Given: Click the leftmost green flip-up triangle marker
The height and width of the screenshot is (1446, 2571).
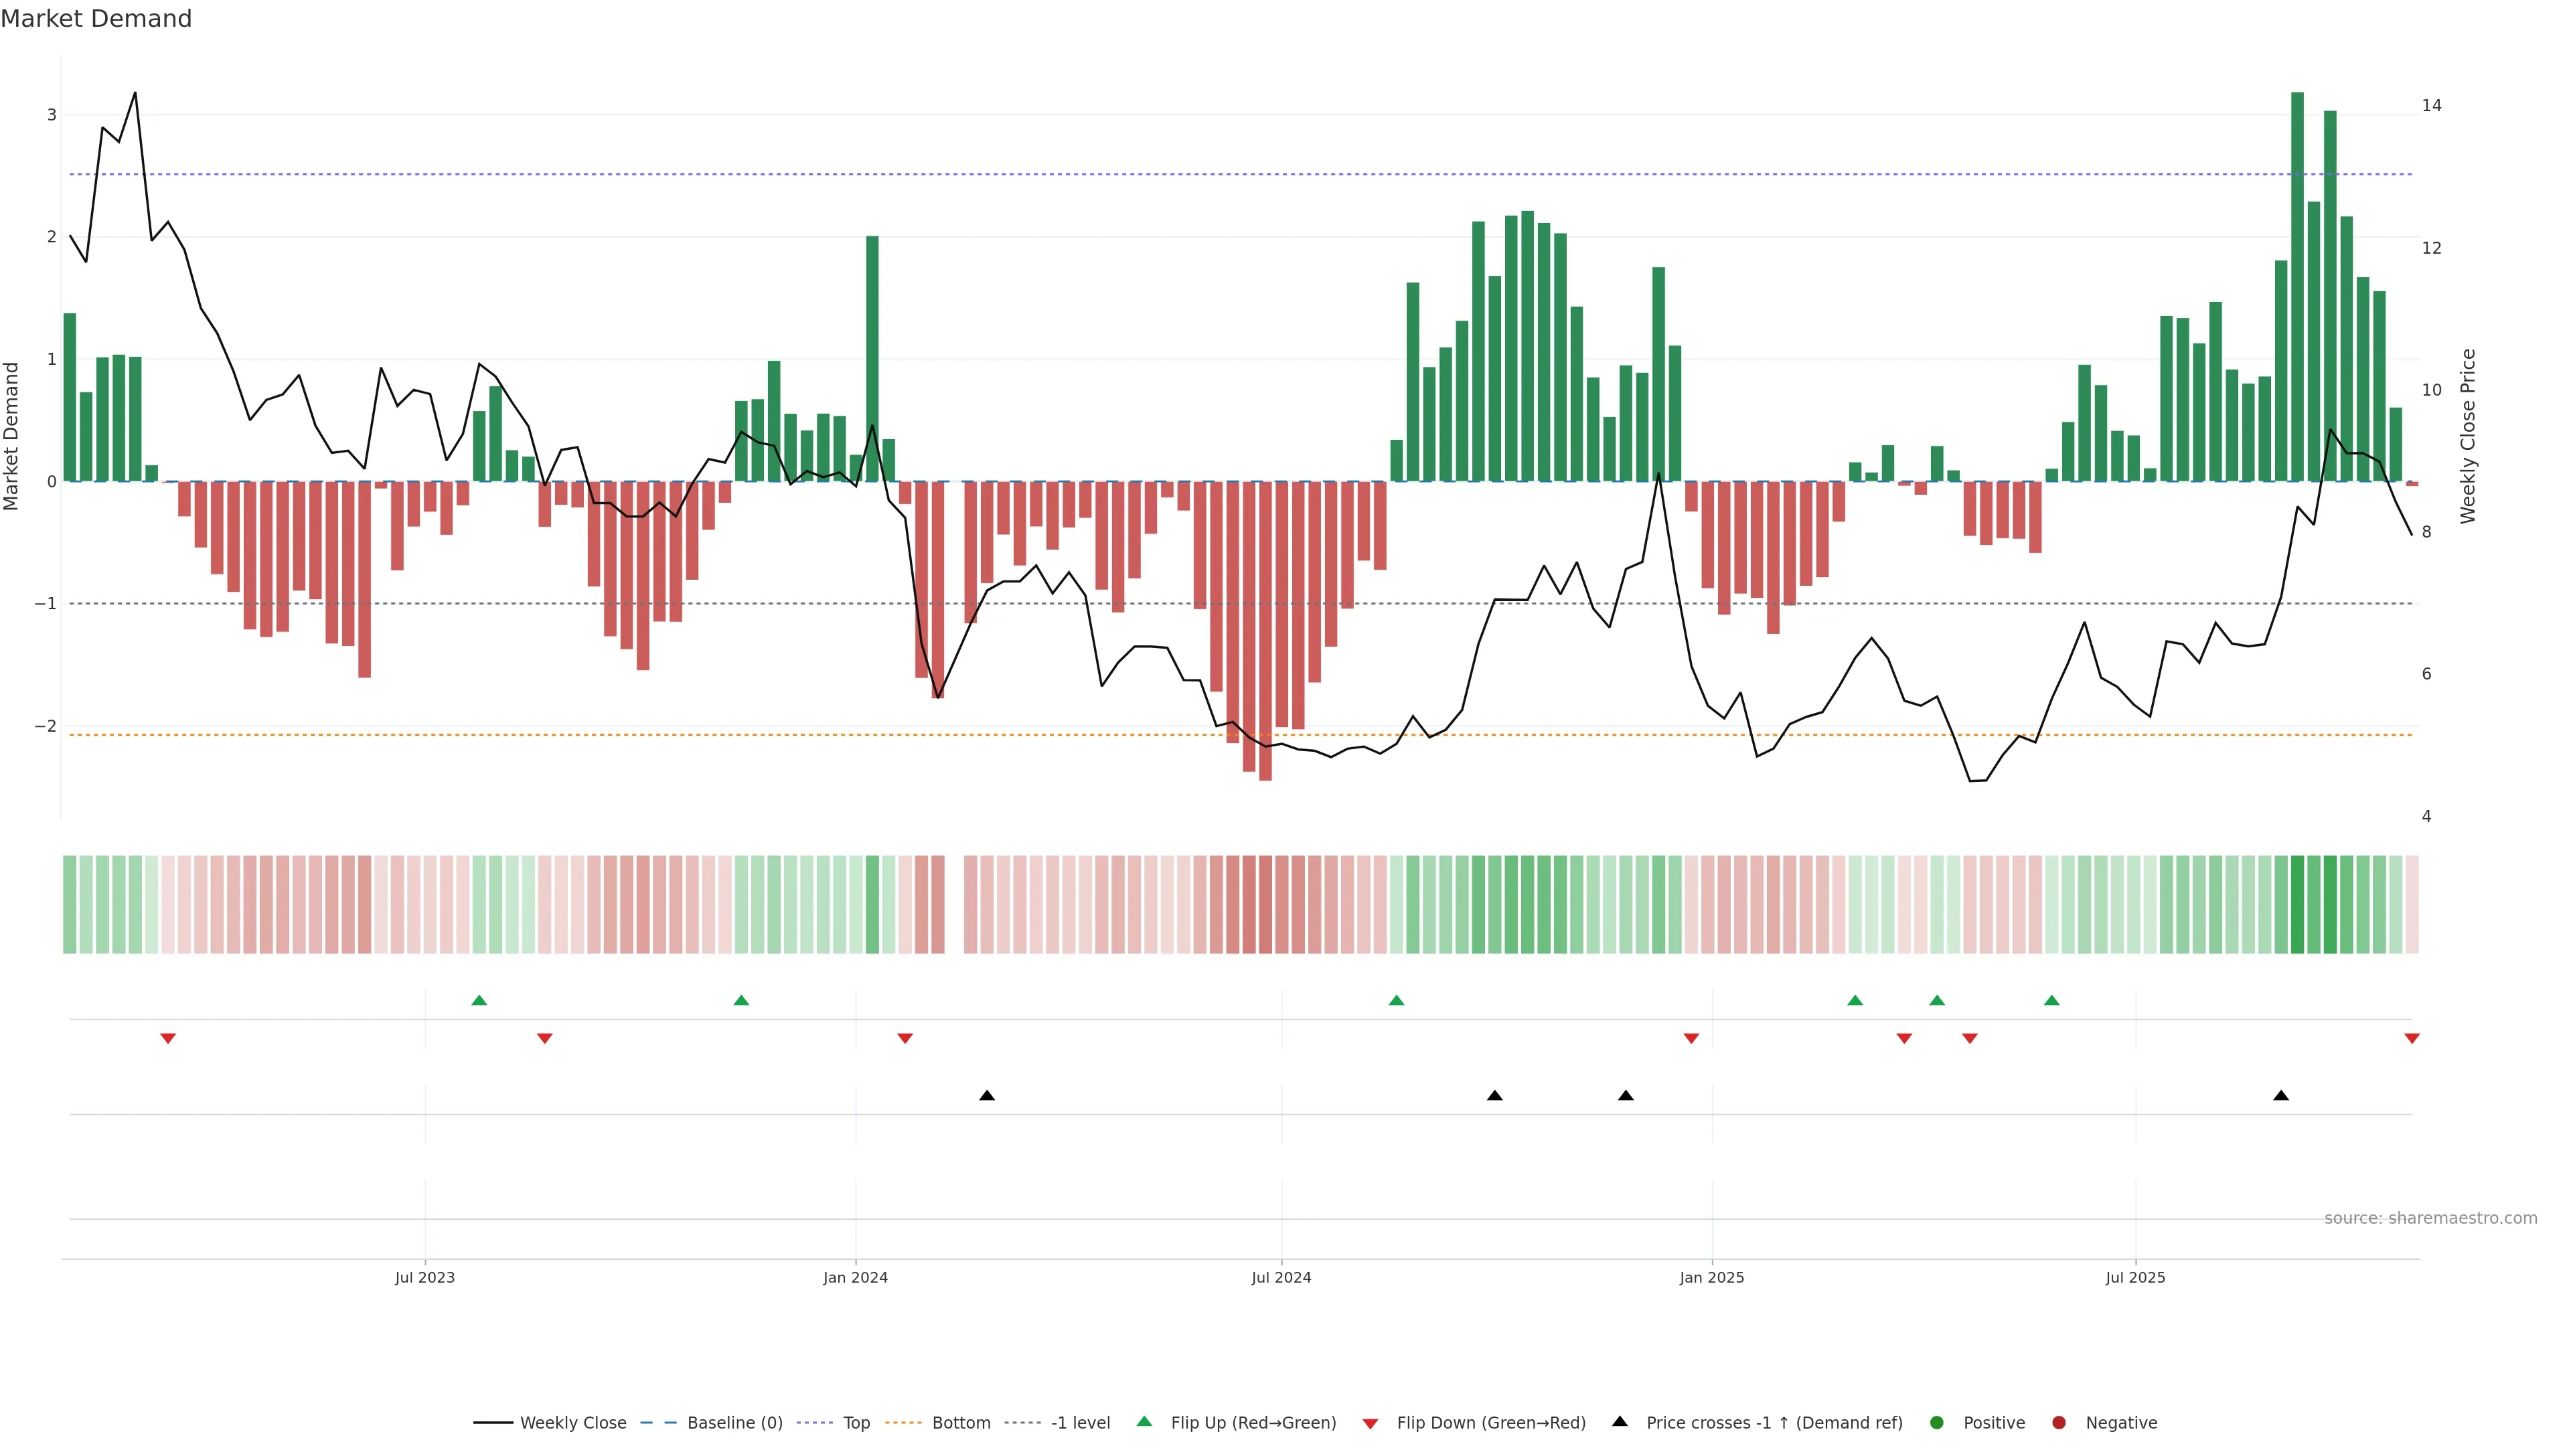Looking at the screenshot, I should click(x=479, y=1001).
